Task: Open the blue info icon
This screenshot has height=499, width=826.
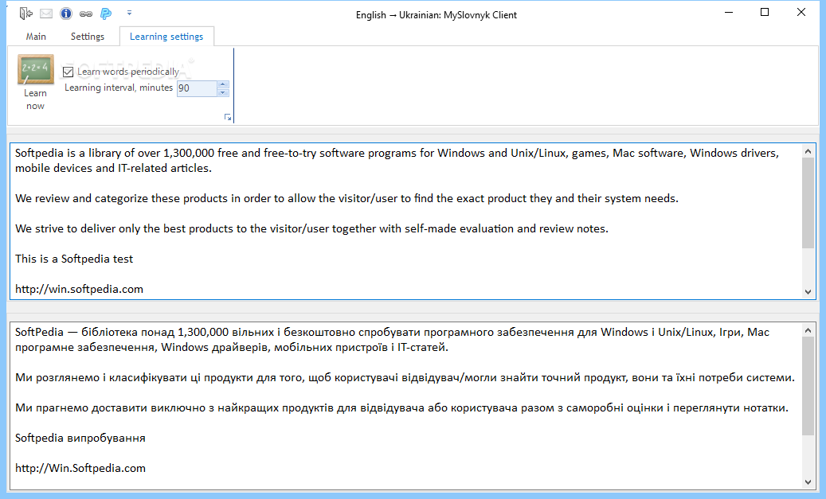Action: coord(66,14)
